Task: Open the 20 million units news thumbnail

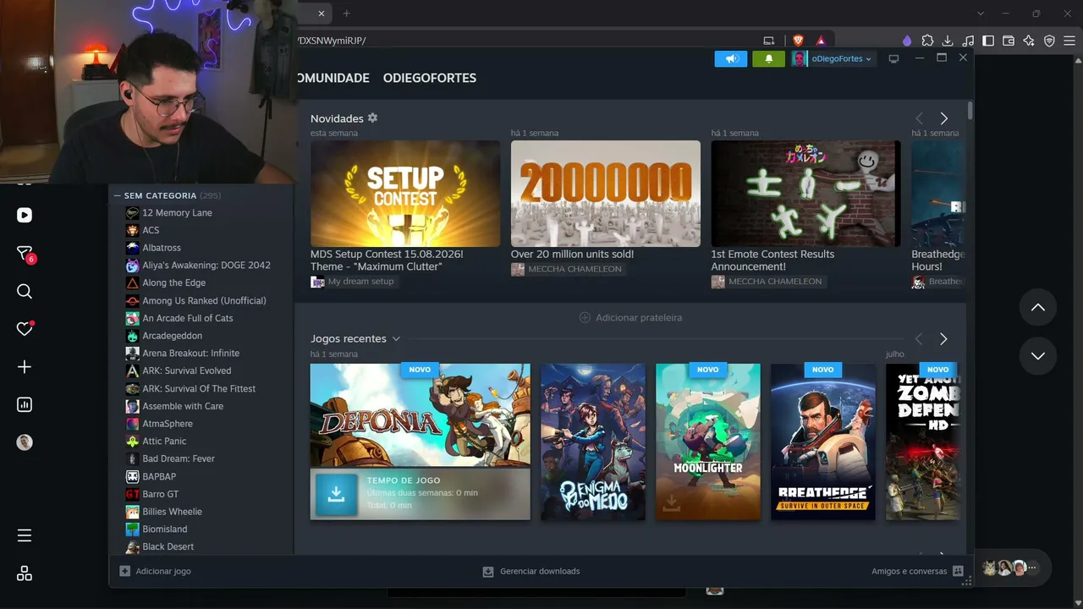Action: point(606,194)
